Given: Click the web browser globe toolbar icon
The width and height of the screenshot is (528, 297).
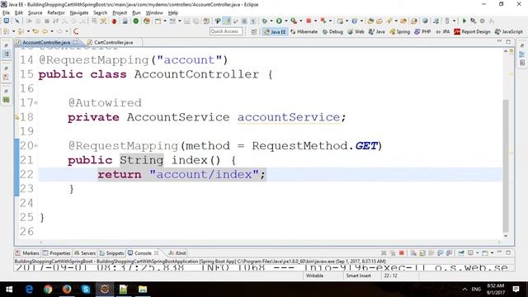Looking at the screenshot, I should coord(425,21).
